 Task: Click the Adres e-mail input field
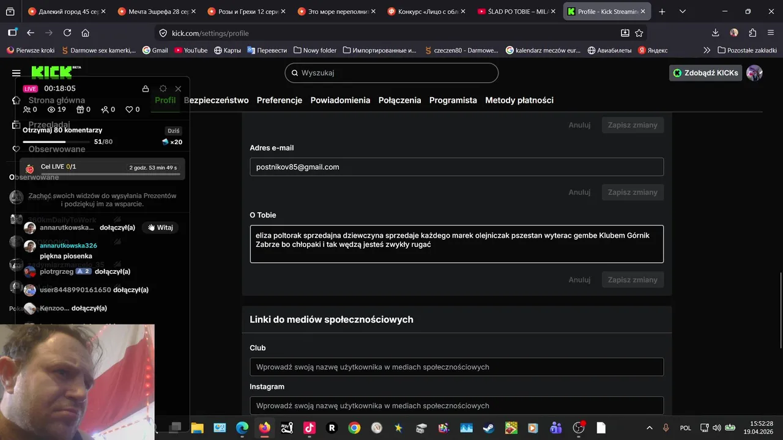pyautogui.click(x=456, y=167)
